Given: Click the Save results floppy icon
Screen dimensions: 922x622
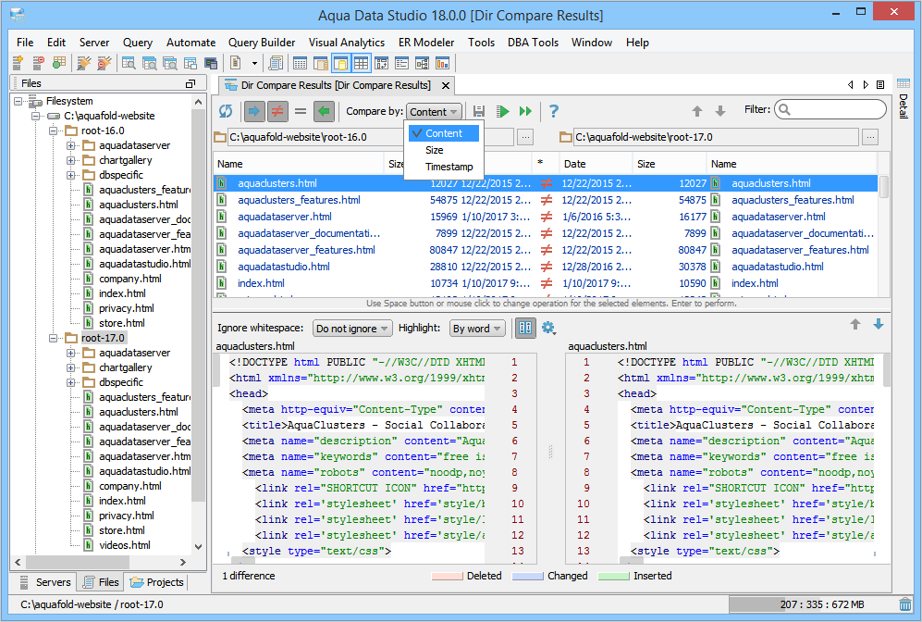Looking at the screenshot, I should [x=479, y=111].
